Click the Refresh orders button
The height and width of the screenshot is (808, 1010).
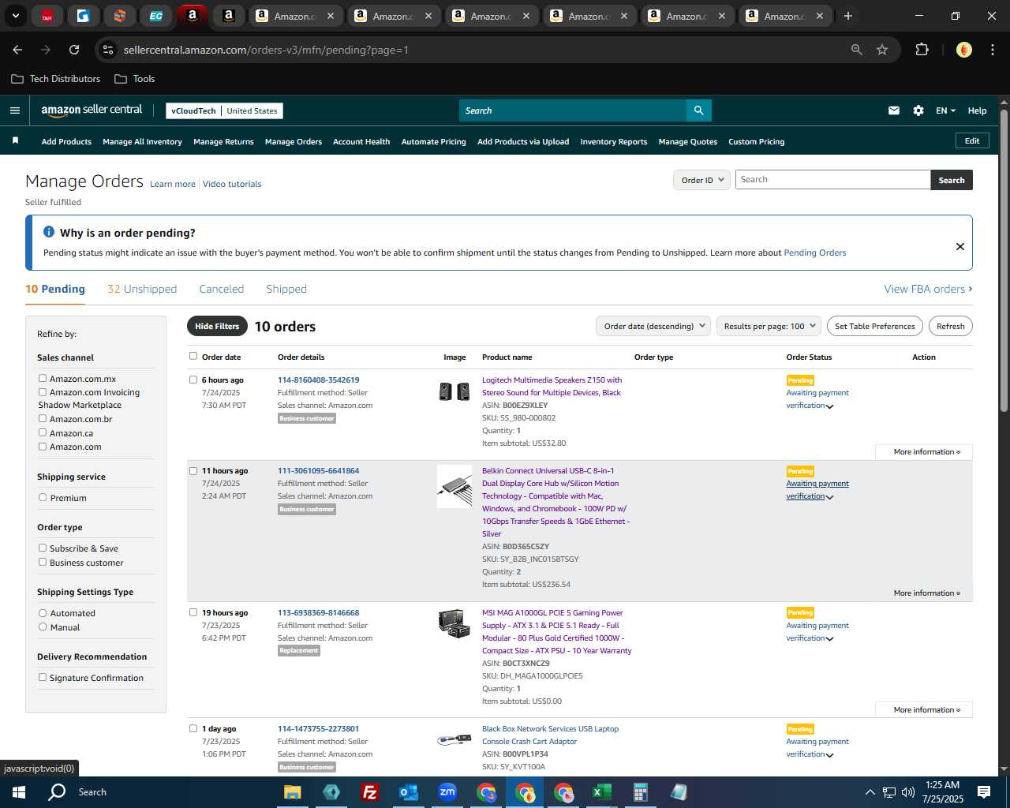tap(950, 326)
